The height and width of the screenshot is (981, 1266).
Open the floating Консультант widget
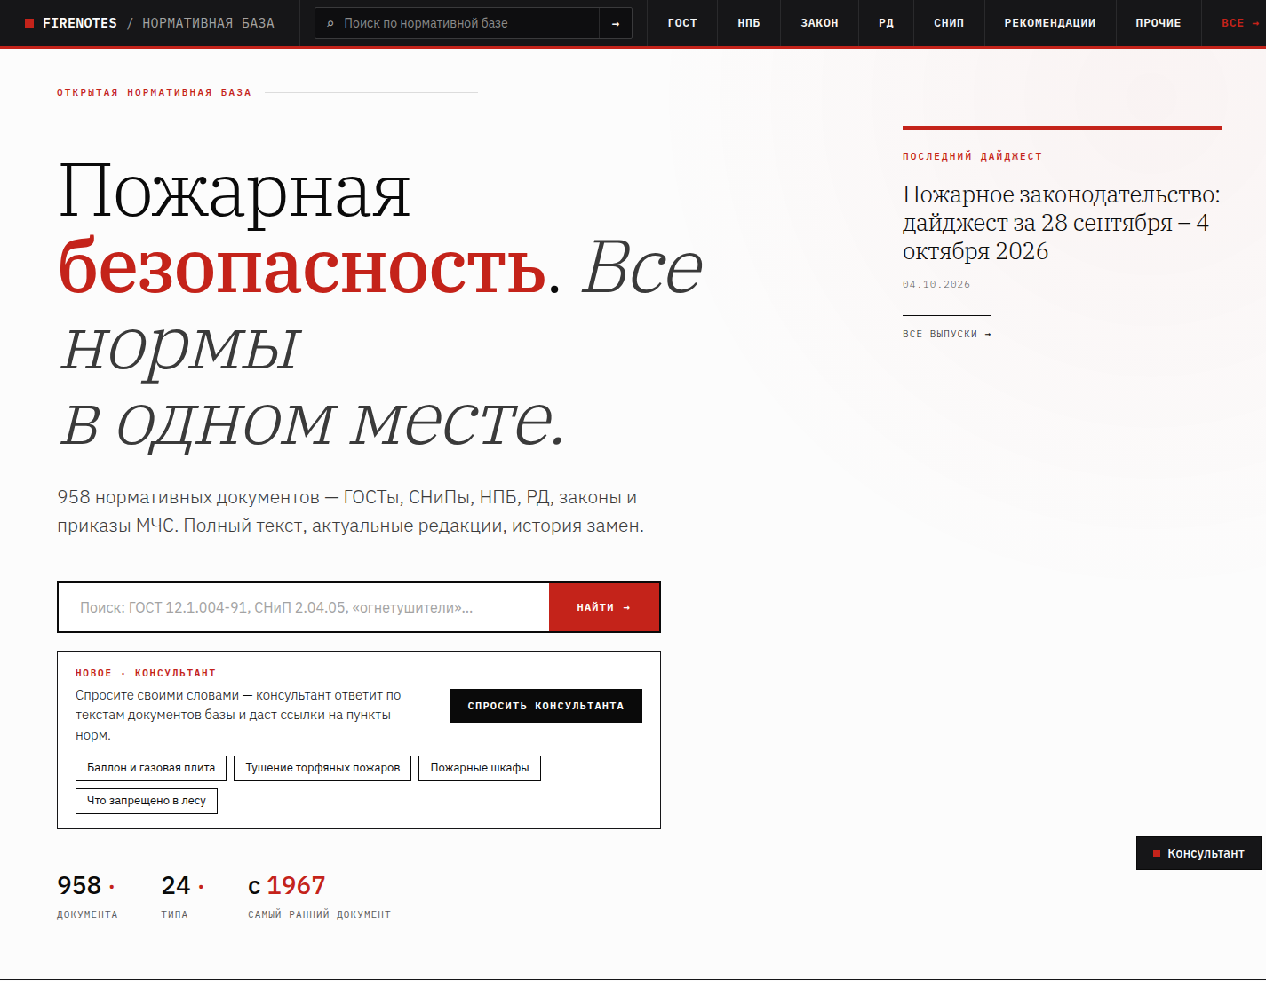coord(1198,853)
